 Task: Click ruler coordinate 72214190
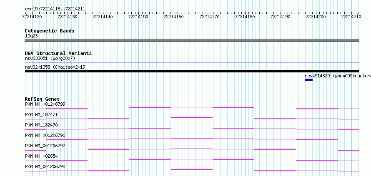click(x=280, y=17)
